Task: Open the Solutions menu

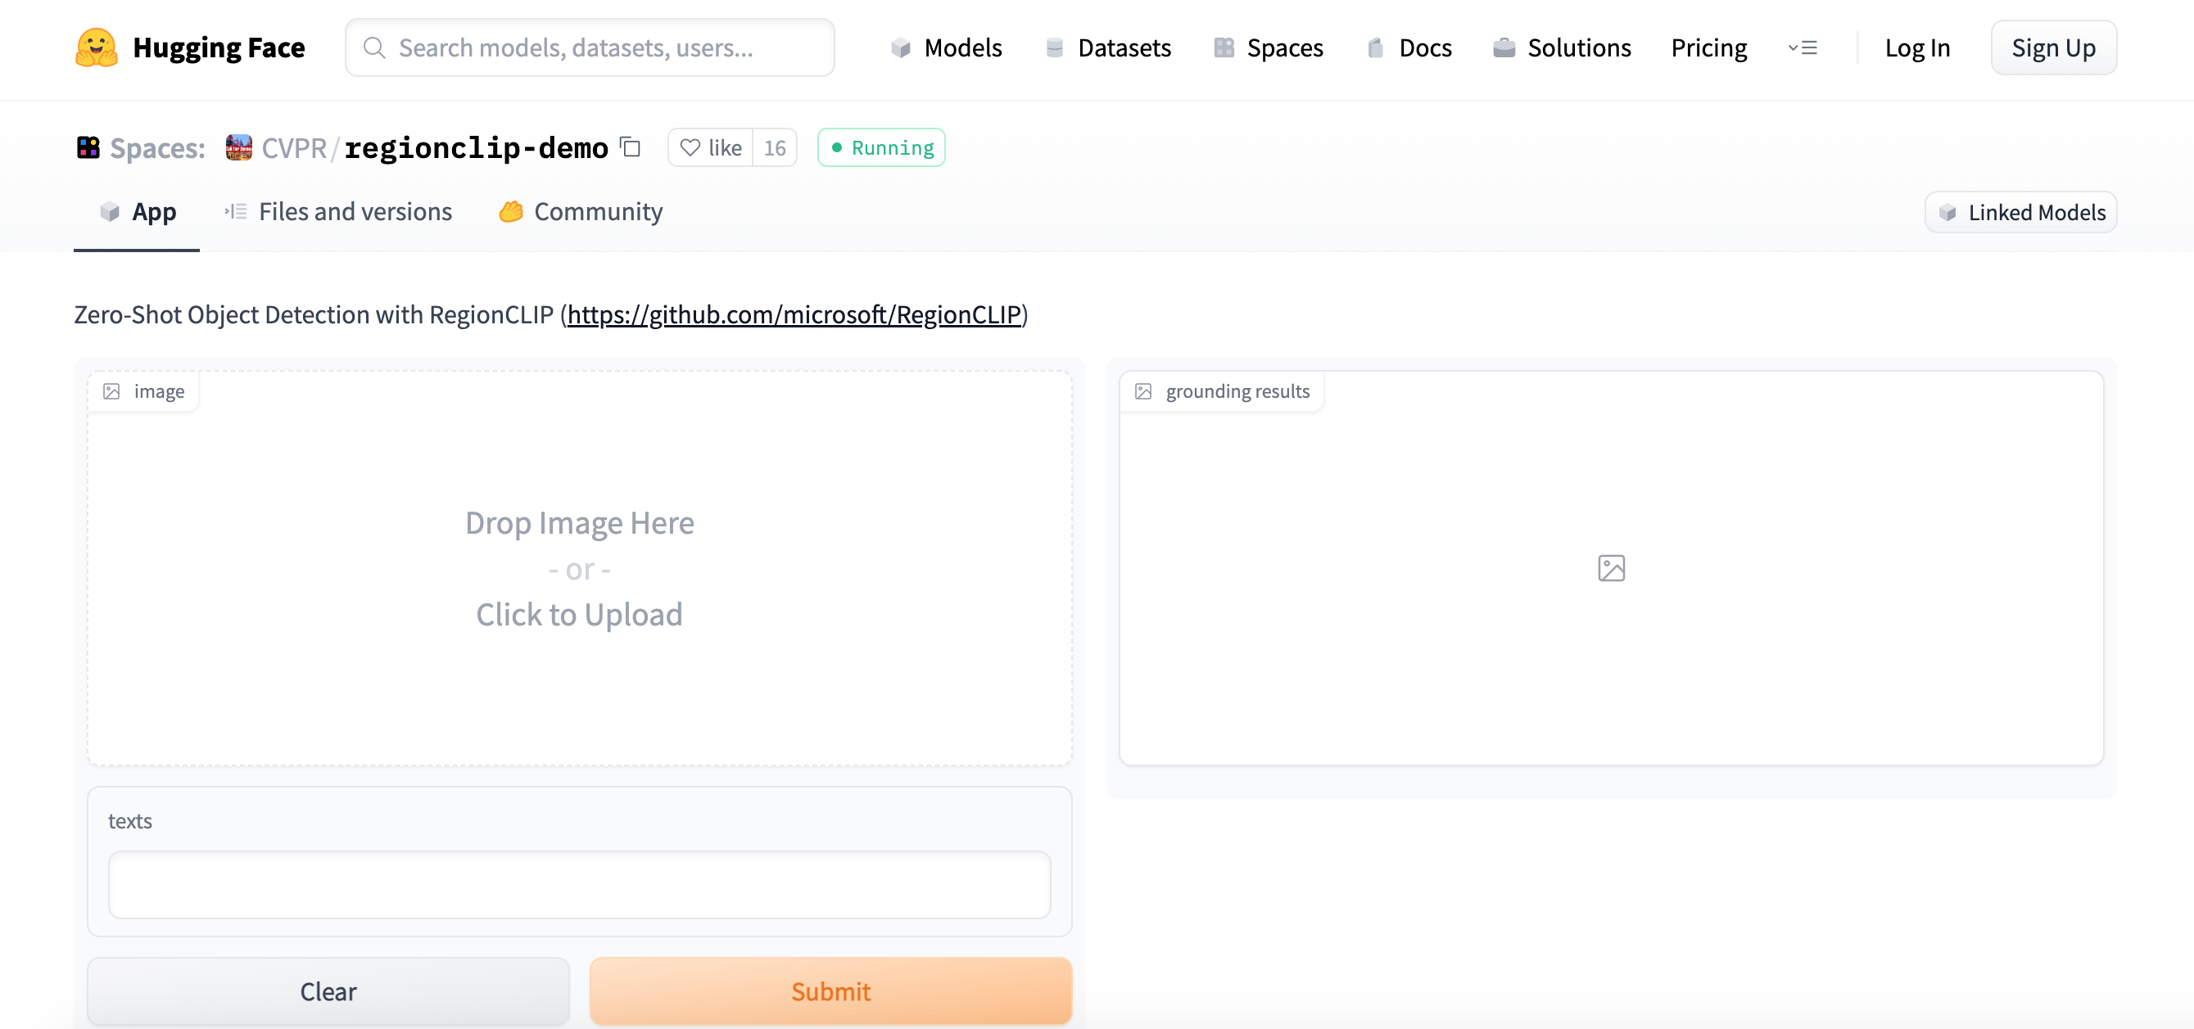Action: tap(1562, 47)
